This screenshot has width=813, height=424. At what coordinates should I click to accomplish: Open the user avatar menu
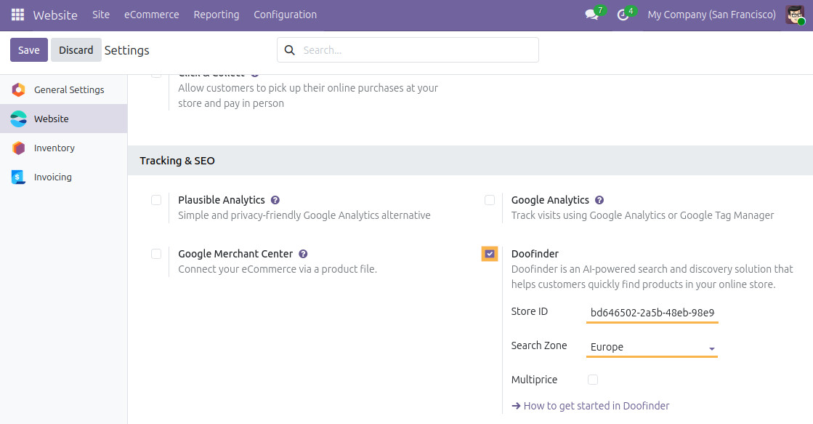coord(794,15)
